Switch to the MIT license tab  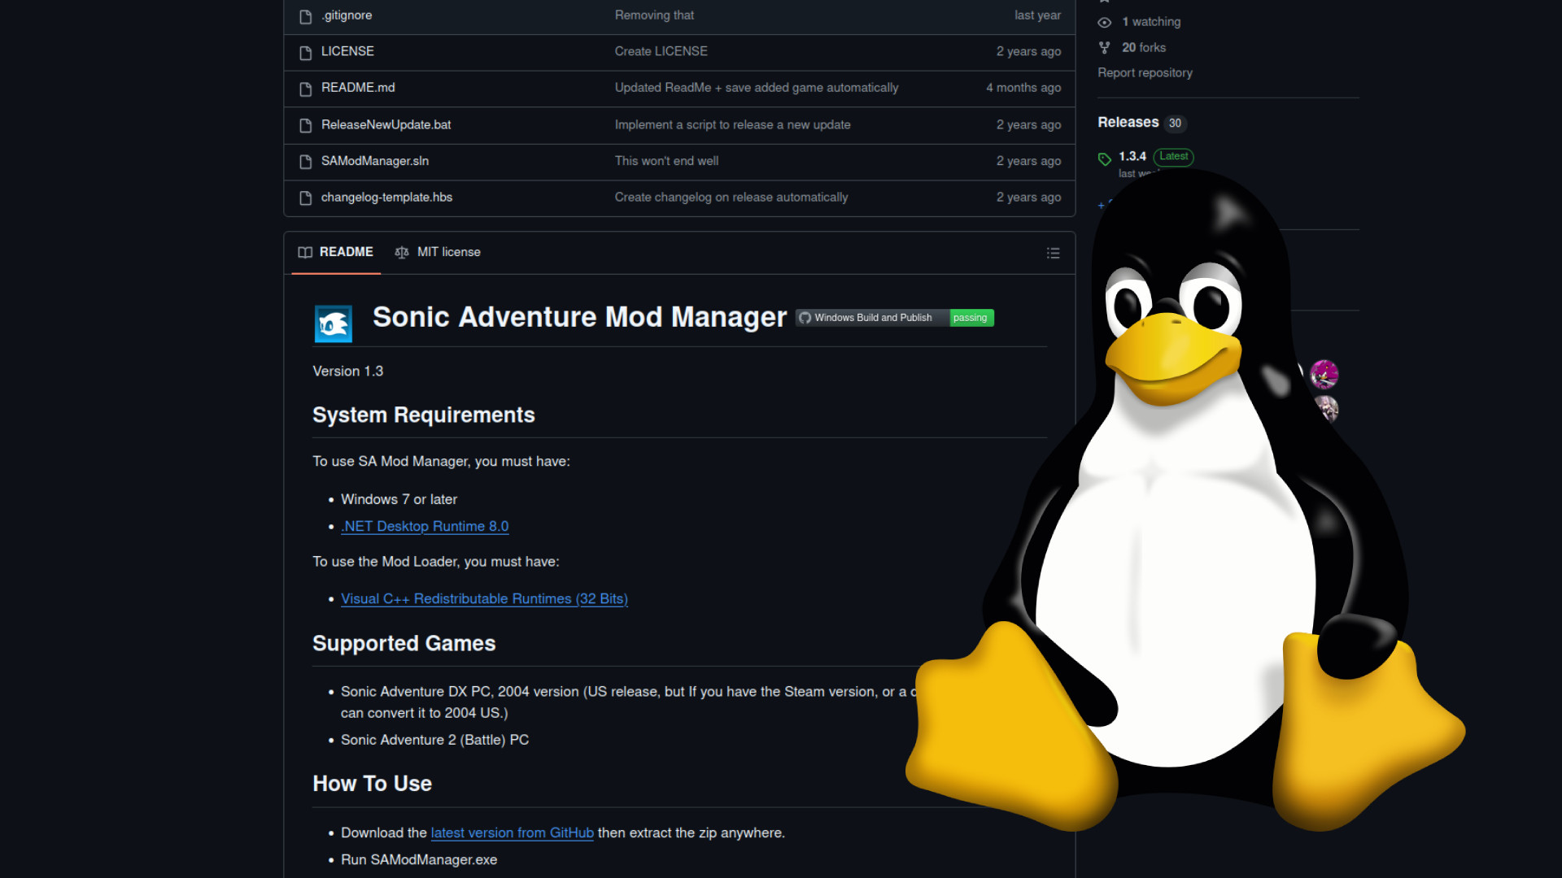pyautogui.click(x=448, y=252)
